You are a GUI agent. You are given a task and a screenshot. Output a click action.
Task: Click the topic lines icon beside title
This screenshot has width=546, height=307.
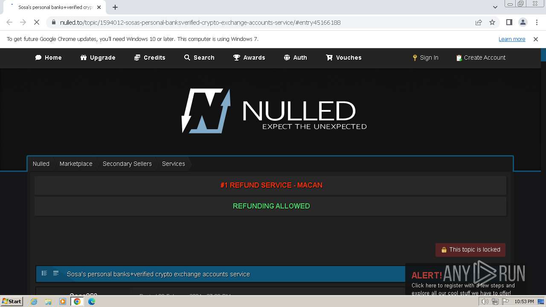tap(56, 273)
